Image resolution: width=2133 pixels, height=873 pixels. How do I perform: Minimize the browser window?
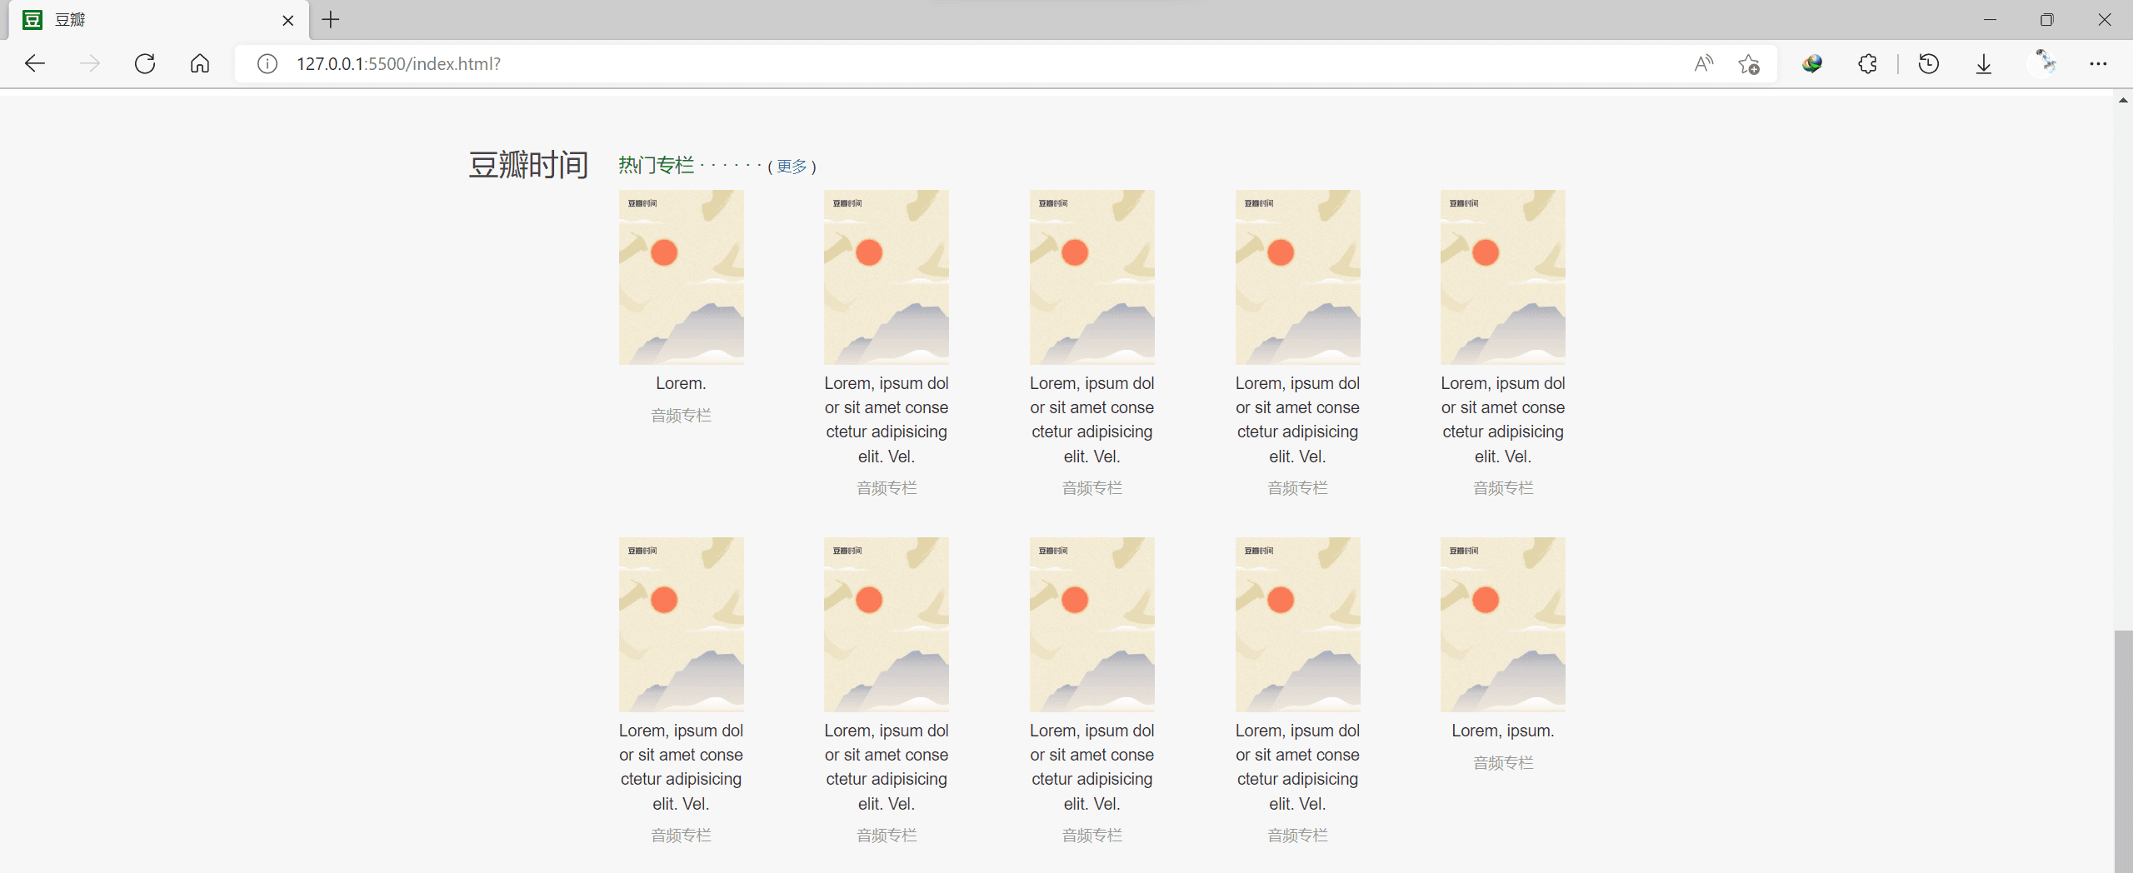tap(1991, 19)
